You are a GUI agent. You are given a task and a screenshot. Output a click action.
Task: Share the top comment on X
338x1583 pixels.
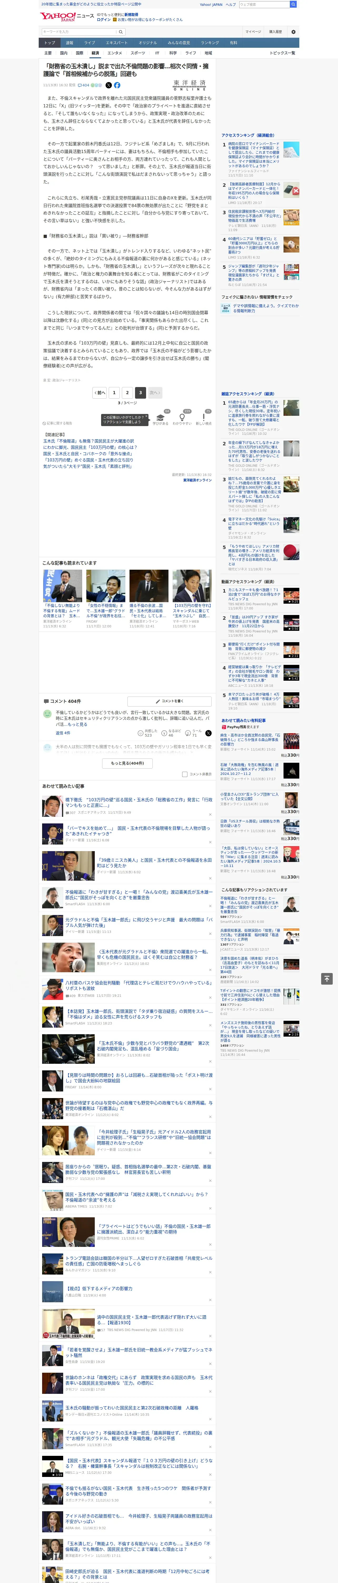click(x=208, y=733)
